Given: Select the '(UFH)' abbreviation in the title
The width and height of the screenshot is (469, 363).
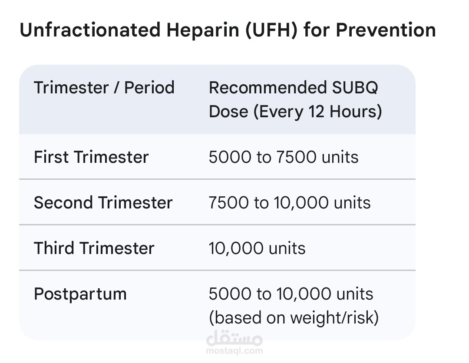Looking at the screenshot, I should click(x=271, y=30).
